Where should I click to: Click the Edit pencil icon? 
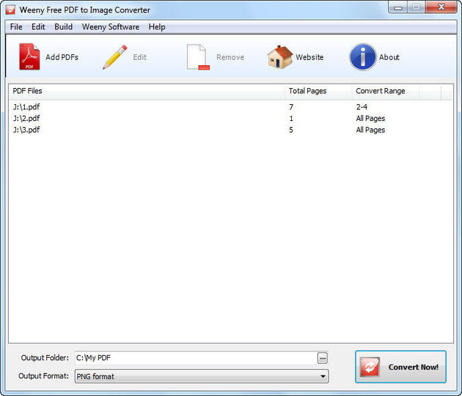[x=114, y=57]
